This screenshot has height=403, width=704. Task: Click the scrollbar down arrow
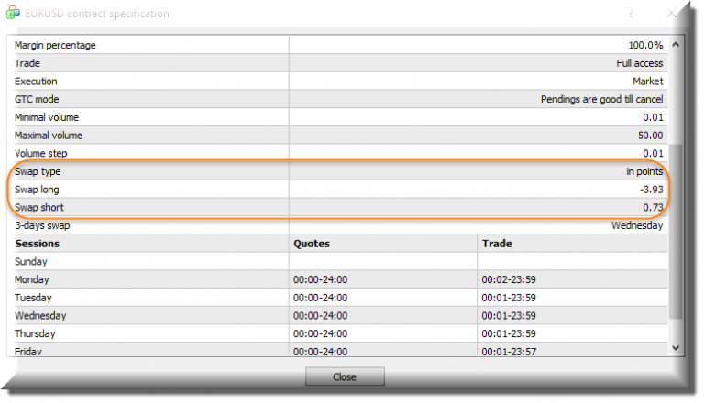click(676, 348)
